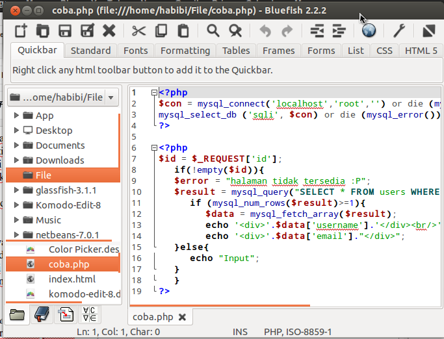Click the Unindent toolbar icon
The height and width of the screenshot is (339, 444).
click(317, 31)
